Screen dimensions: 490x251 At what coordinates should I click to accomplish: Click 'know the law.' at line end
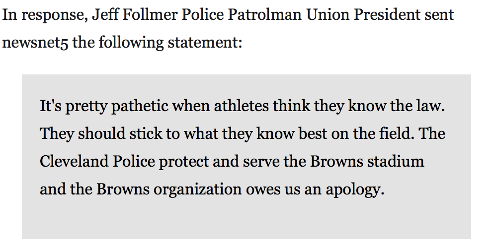[396, 106]
